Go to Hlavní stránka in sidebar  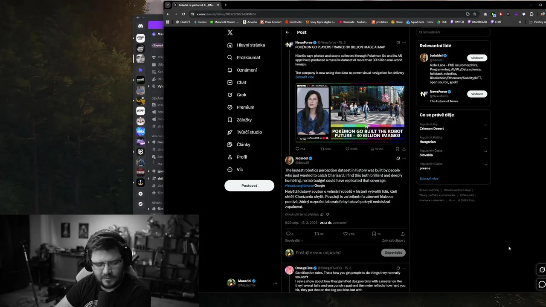pos(246,45)
